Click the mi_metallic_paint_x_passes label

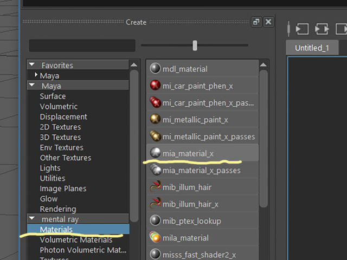point(209,136)
